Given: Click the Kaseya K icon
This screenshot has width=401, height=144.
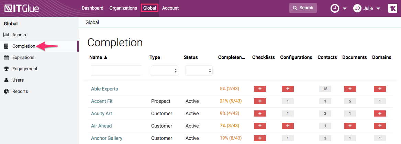Looking at the screenshot, I should (x=392, y=8).
